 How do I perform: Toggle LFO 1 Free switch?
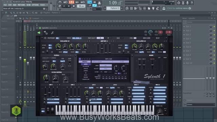(101, 88)
